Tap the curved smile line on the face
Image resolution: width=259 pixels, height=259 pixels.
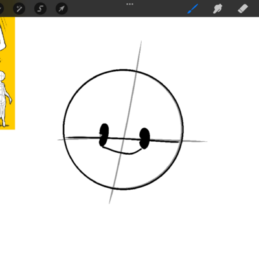tap(122, 151)
